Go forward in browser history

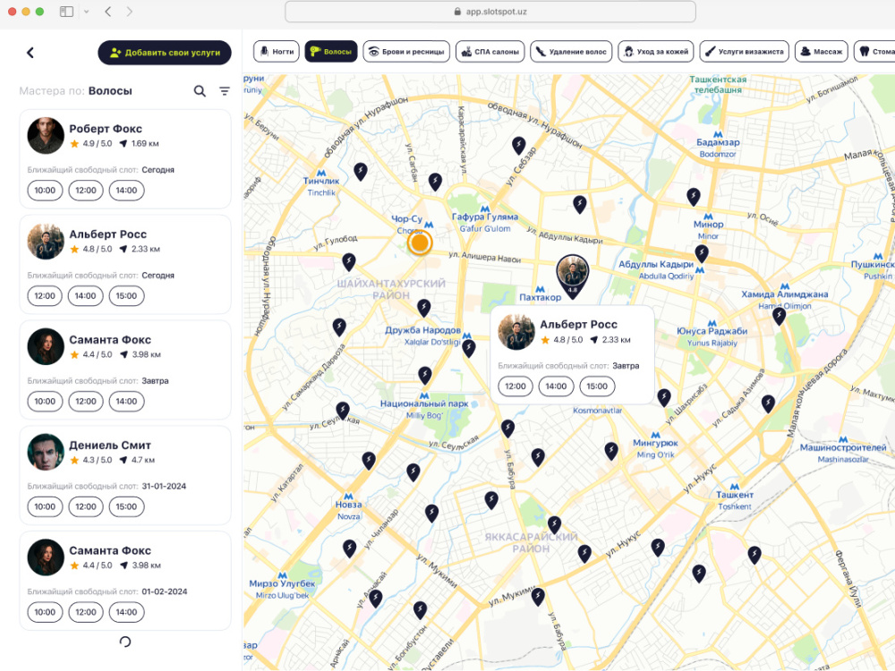point(130,12)
